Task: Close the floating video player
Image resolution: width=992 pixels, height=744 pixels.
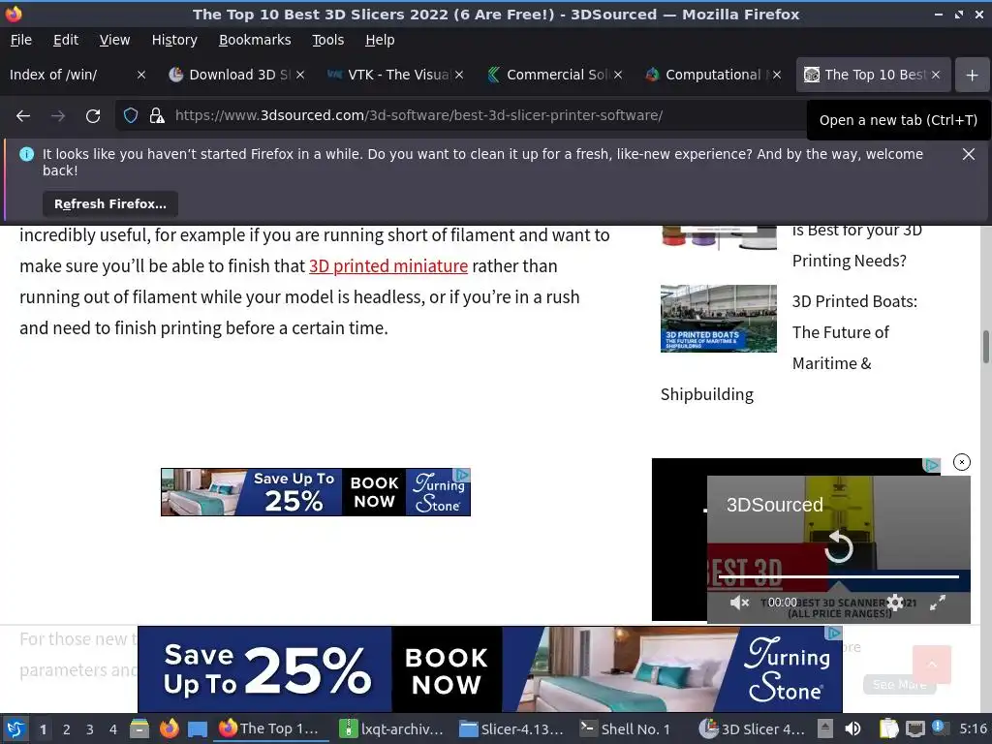Action: pos(962,462)
